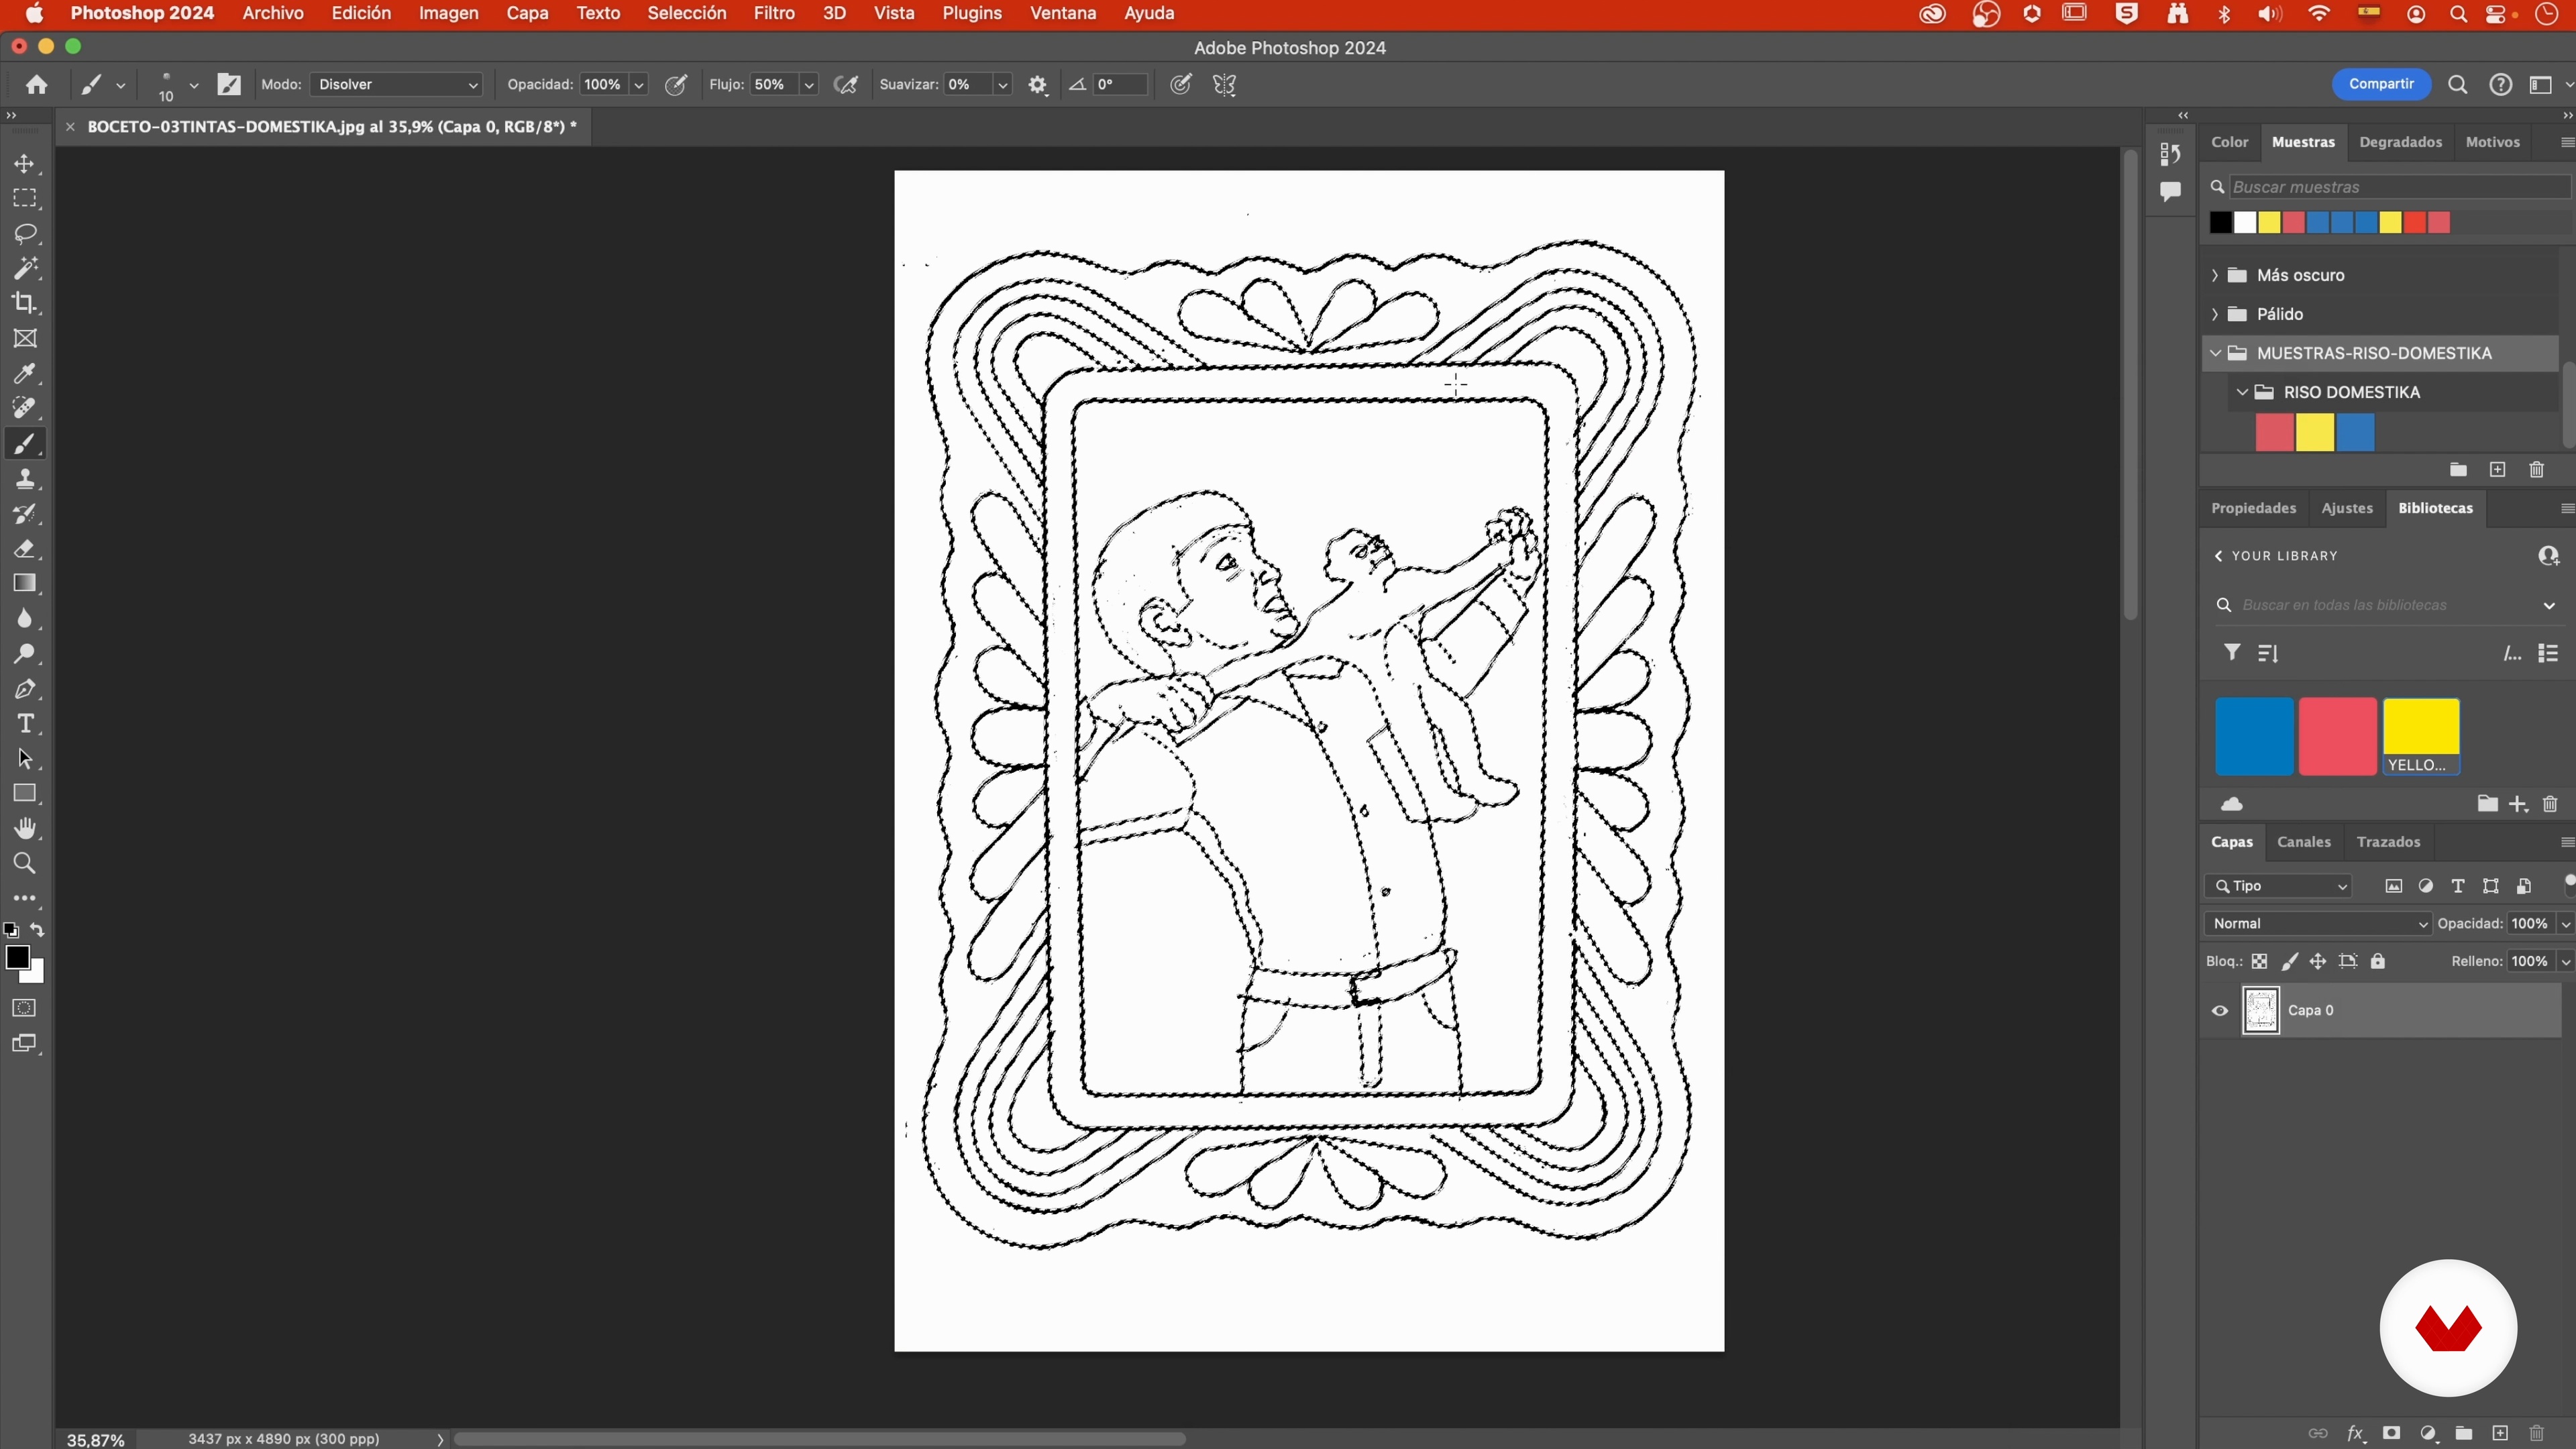Select the Zoom tool
Image resolution: width=2576 pixels, height=1449 pixels.
pyautogui.click(x=25, y=864)
